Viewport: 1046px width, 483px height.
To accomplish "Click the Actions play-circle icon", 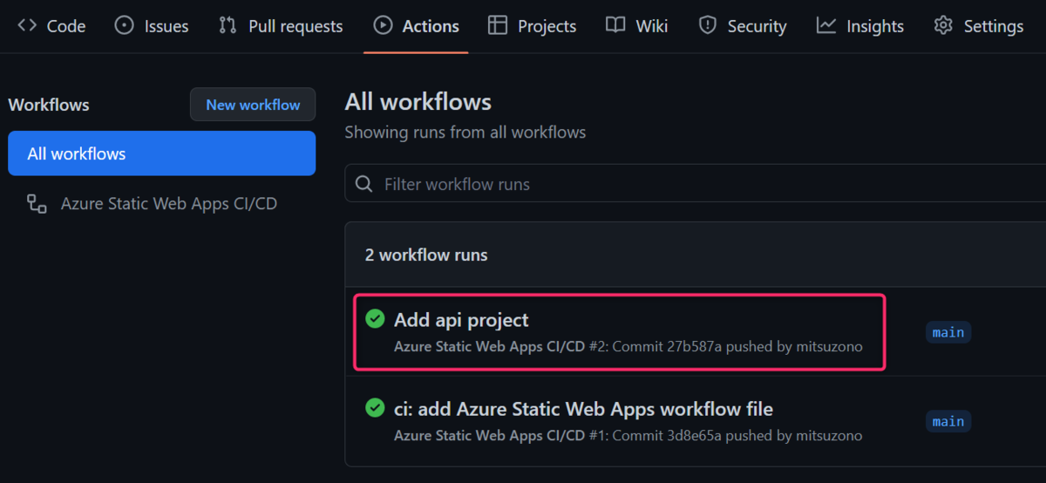I will 383,25.
